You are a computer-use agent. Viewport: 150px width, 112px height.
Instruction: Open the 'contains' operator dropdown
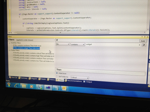(x=77, y=44)
